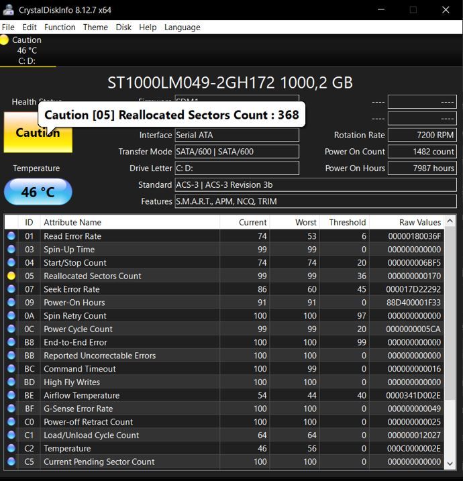Image resolution: width=463 pixels, height=481 pixels.
Task: Click the scrollbar down arrow in attribute list
Action: [450, 464]
